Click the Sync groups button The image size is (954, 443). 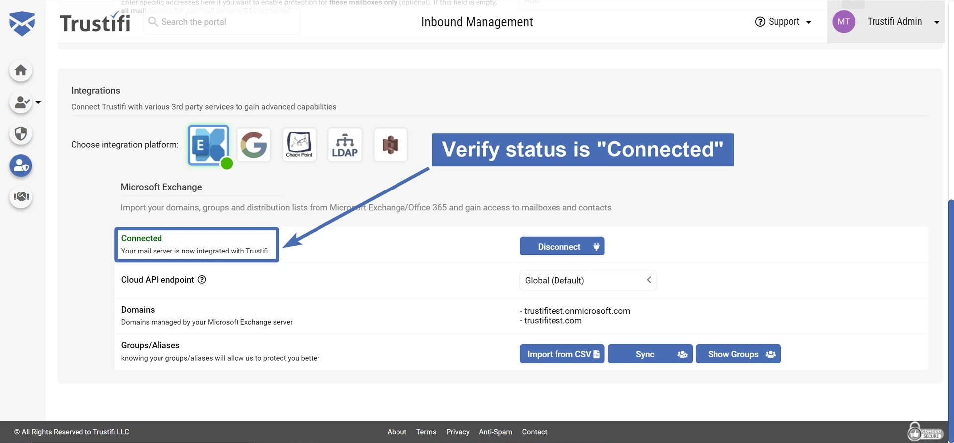(650, 354)
